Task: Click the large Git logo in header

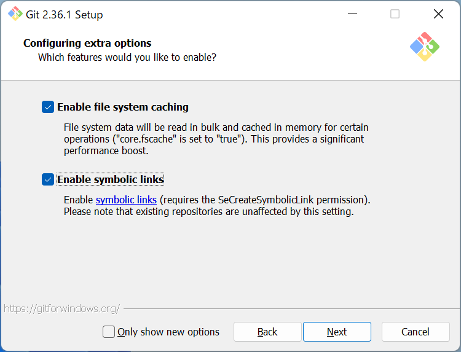Action: click(x=425, y=47)
